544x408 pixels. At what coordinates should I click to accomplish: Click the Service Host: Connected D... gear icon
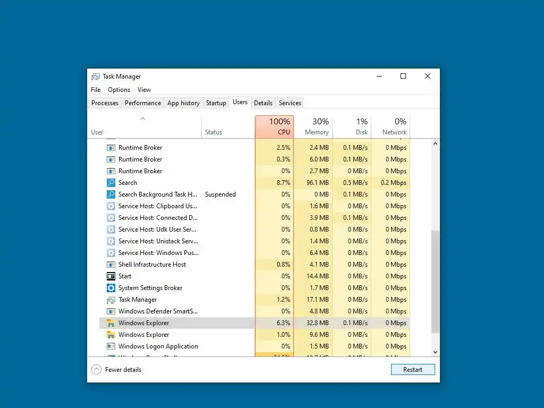click(110, 218)
